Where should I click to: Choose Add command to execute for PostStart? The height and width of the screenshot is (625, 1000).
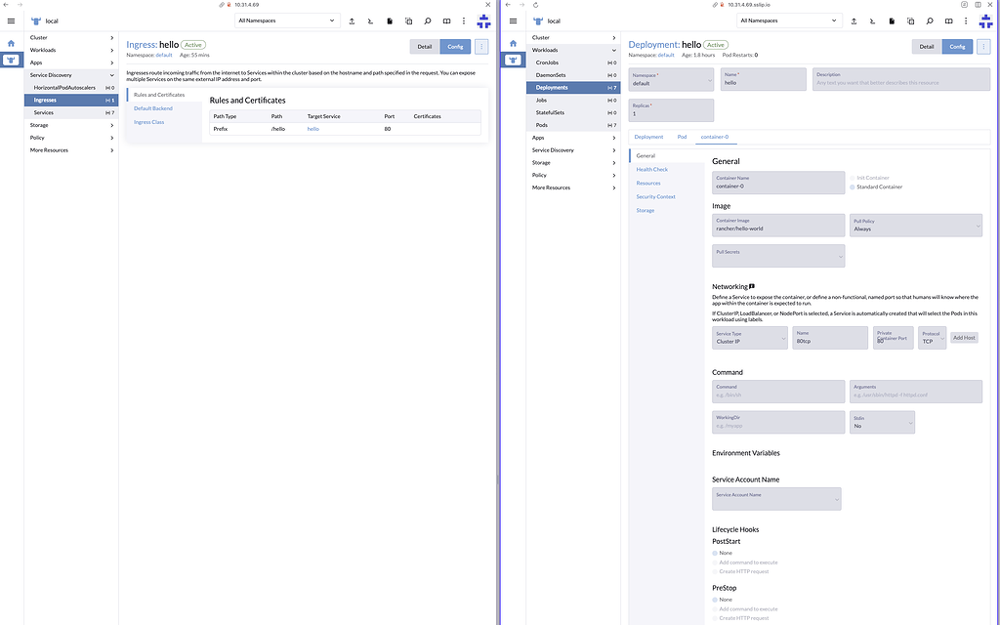coord(748,562)
